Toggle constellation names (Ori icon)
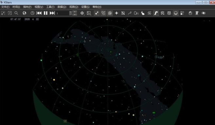 (x=136, y=13)
